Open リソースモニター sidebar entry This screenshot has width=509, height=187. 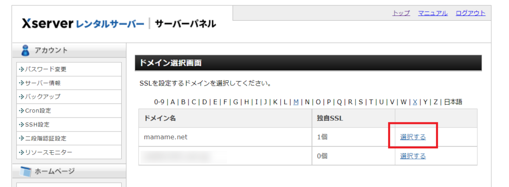click(69, 152)
